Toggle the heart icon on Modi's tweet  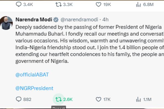click(98, 99)
